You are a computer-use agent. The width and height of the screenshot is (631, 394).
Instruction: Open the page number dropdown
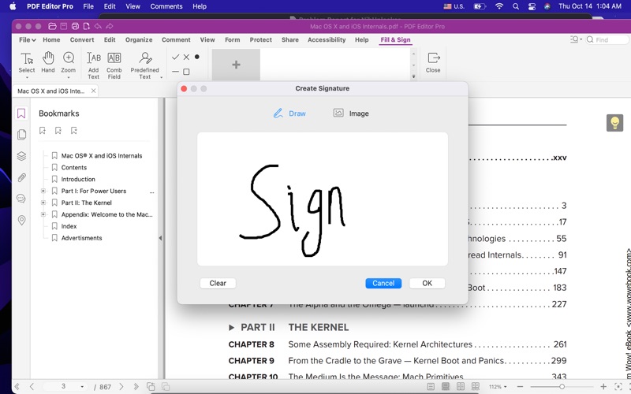(82, 387)
